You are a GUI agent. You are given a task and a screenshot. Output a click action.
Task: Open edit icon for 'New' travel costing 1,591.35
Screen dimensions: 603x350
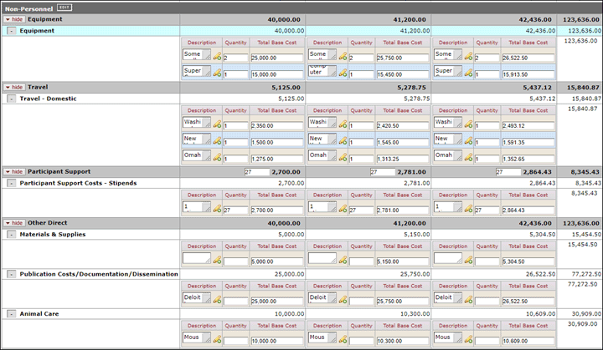click(468, 141)
